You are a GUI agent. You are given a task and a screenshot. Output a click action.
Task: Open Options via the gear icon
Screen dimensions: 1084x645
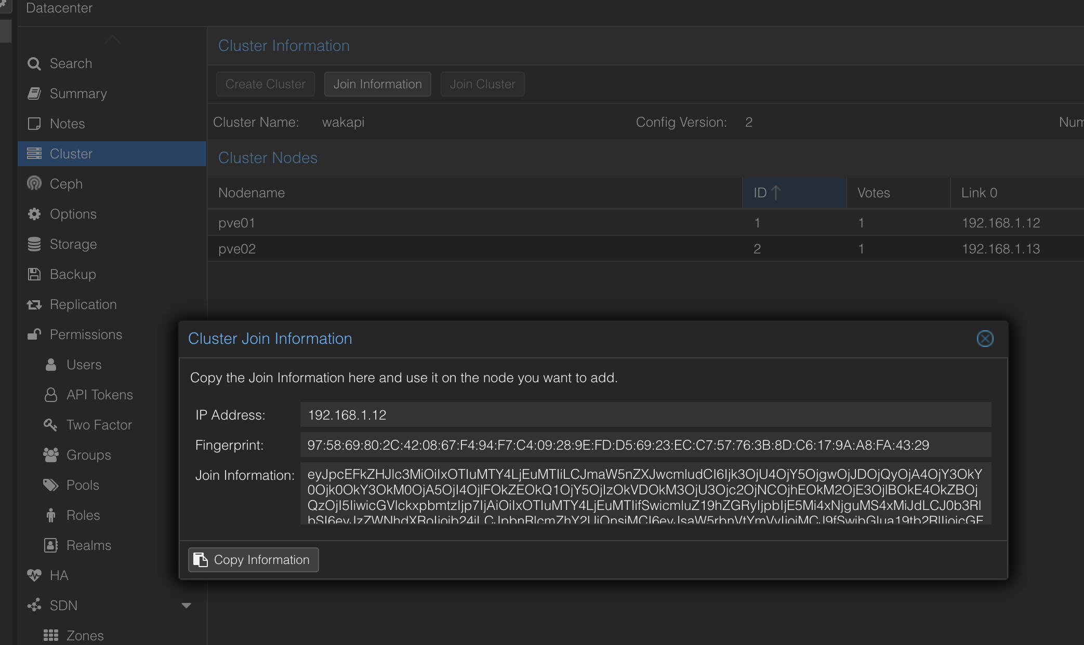point(34,214)
